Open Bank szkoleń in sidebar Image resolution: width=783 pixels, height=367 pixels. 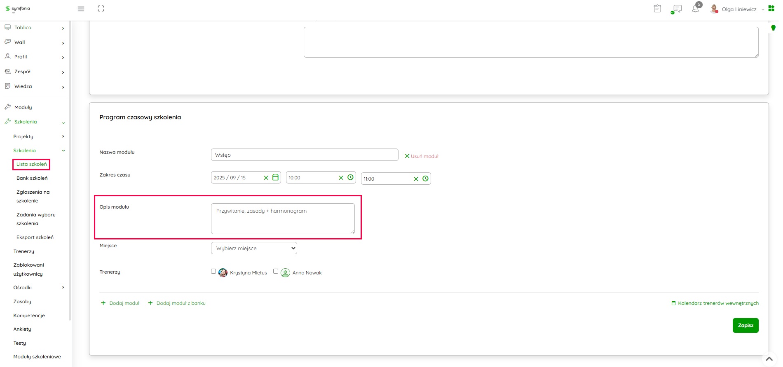click(32, 178)
